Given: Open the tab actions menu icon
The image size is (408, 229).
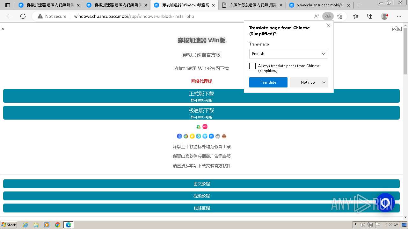Looking at the screenshot, I should point(8,5).
